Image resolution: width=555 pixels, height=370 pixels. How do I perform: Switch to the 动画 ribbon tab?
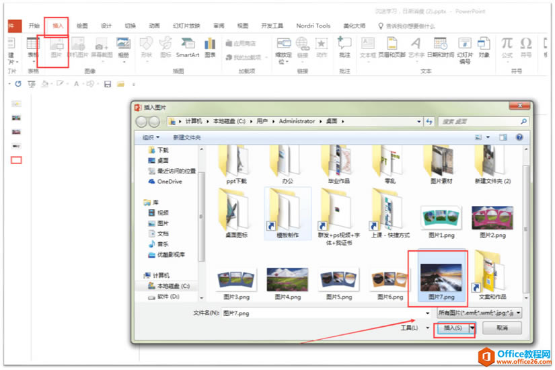click(154, 26)
